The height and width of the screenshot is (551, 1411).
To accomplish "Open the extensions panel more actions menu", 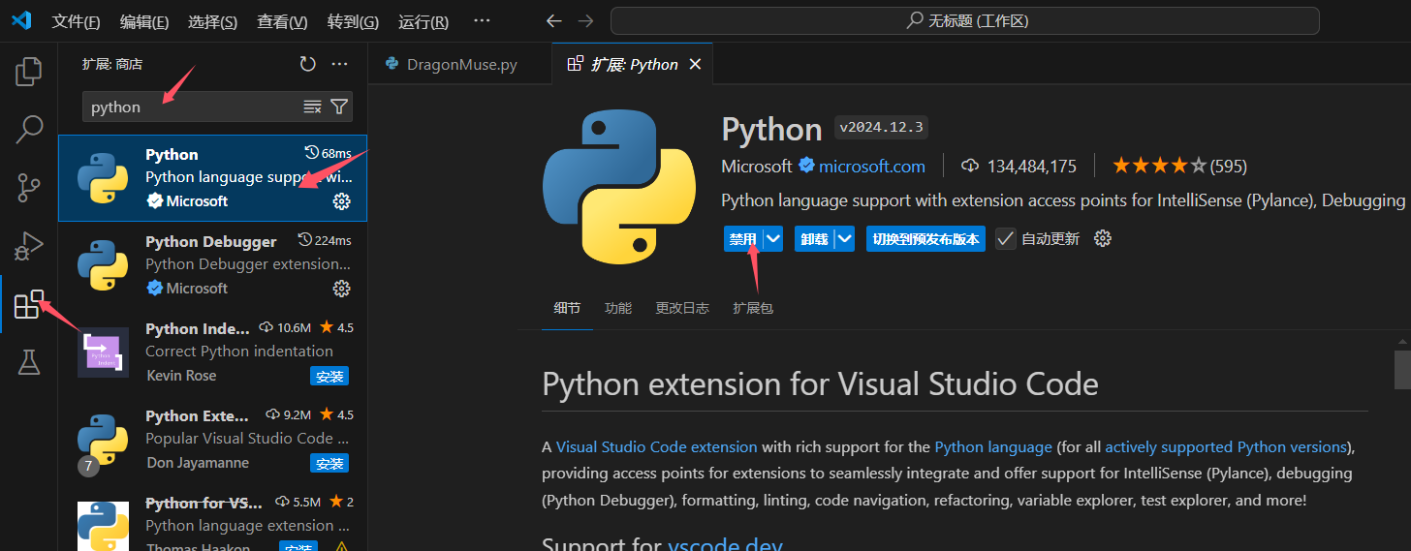I will pos(339,64).
